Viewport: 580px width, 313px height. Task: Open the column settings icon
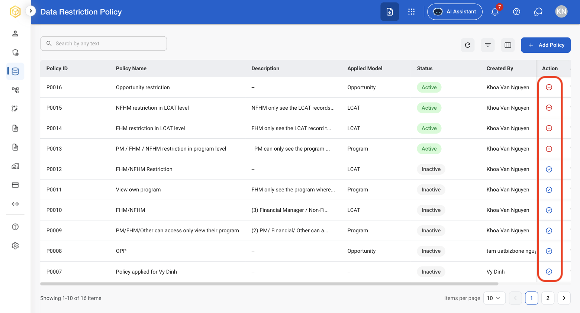[x=508, y=45]
